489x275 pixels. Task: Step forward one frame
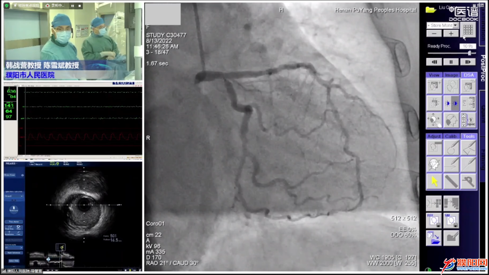tap(468, 62)
